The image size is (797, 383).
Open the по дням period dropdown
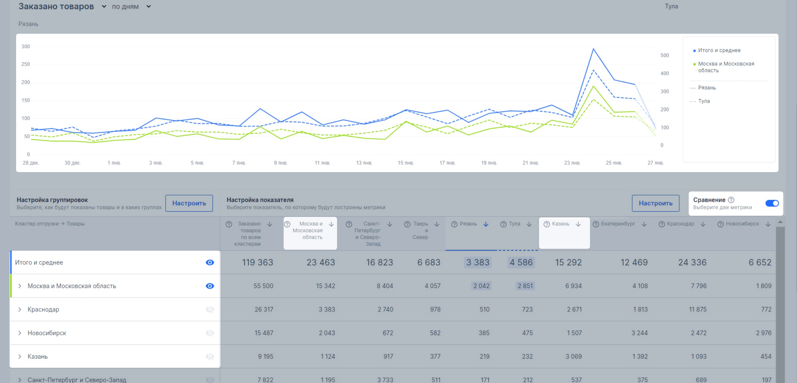pos(149,7)
